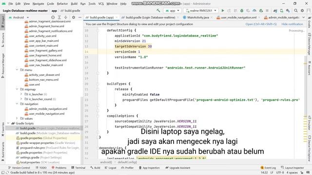Open the Structure side tool window
Image resolution: width=312 pixels, height=175 pixels.
coord(3,40)
